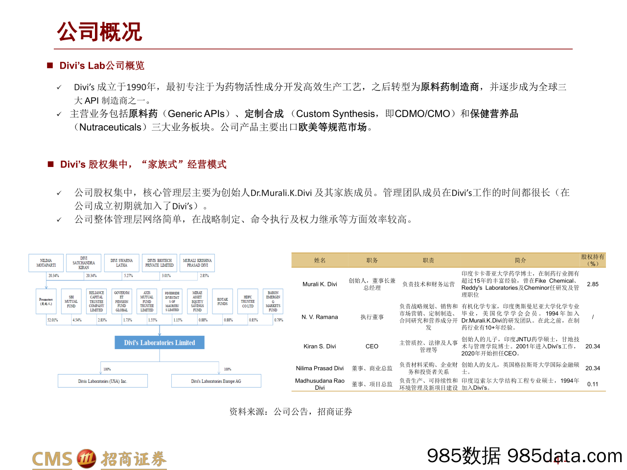627x470 pixels.
Task: Click the Promoters (发起人) box
Action: [x=46, y=302]
